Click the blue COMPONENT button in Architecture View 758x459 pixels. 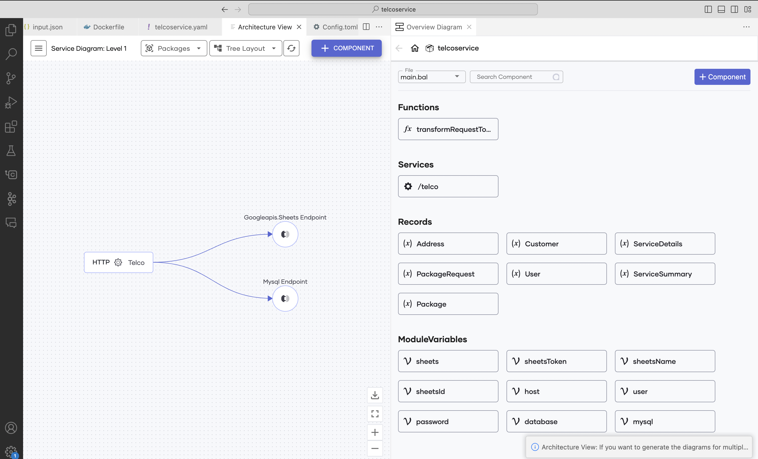point(346,48)
